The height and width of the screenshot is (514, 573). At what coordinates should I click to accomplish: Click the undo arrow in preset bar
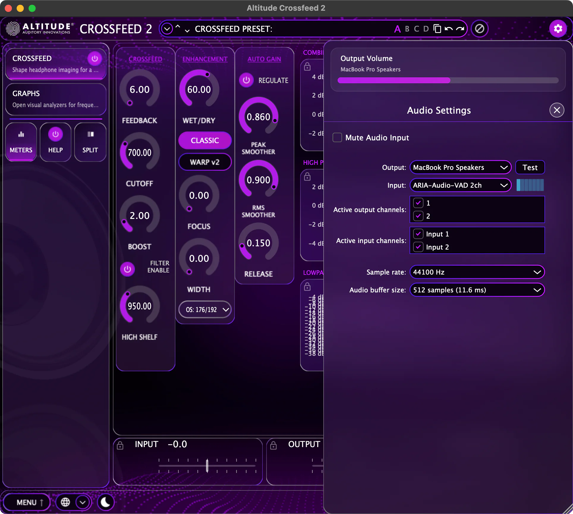[449, 29]
